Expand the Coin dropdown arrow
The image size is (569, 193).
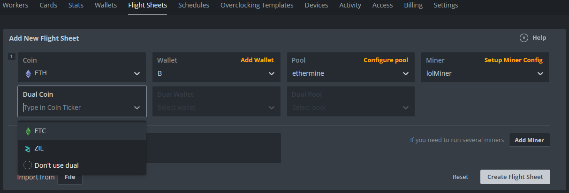coord(137,73)
